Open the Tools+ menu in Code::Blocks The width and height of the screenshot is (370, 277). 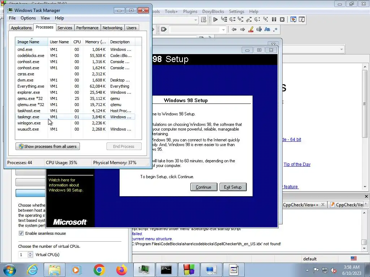[171, 11]
